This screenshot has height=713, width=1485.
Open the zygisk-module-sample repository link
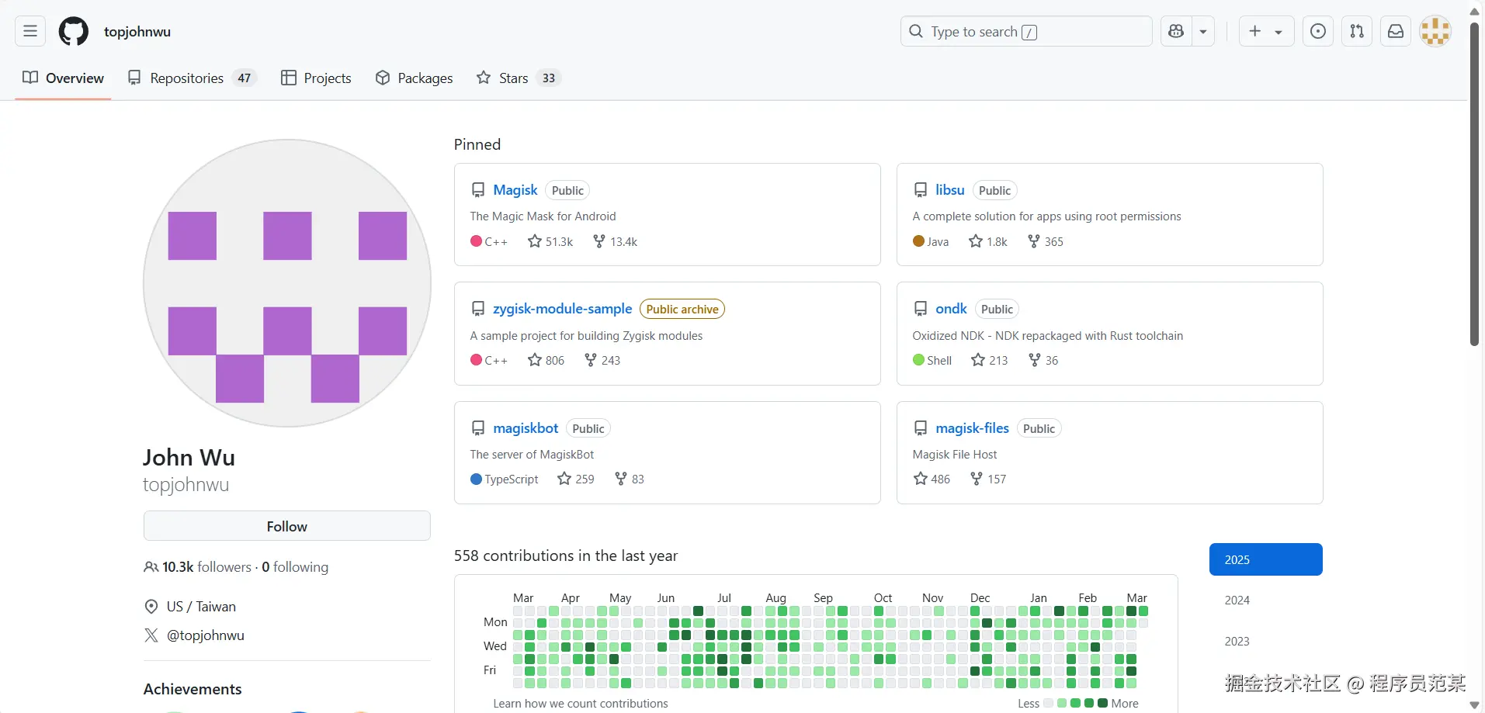click(562, 309)
